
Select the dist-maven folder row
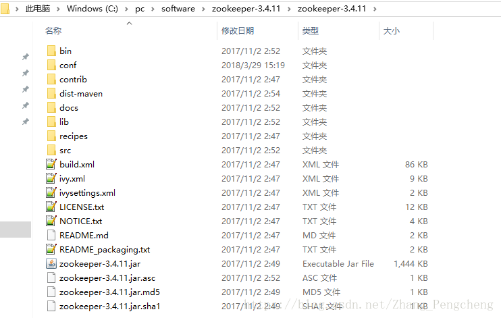pyautogui.click(x=237, y=94)
